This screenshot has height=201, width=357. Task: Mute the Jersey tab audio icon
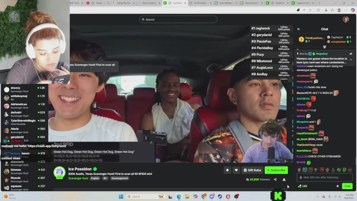[x=93, y=3]
